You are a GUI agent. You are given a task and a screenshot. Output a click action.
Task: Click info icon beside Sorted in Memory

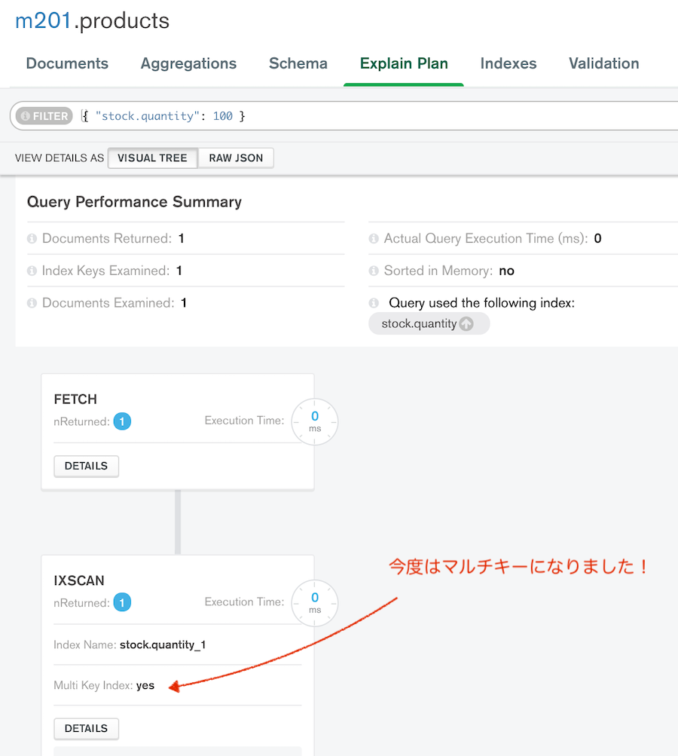pyautogui.click(x=374, y=271)
